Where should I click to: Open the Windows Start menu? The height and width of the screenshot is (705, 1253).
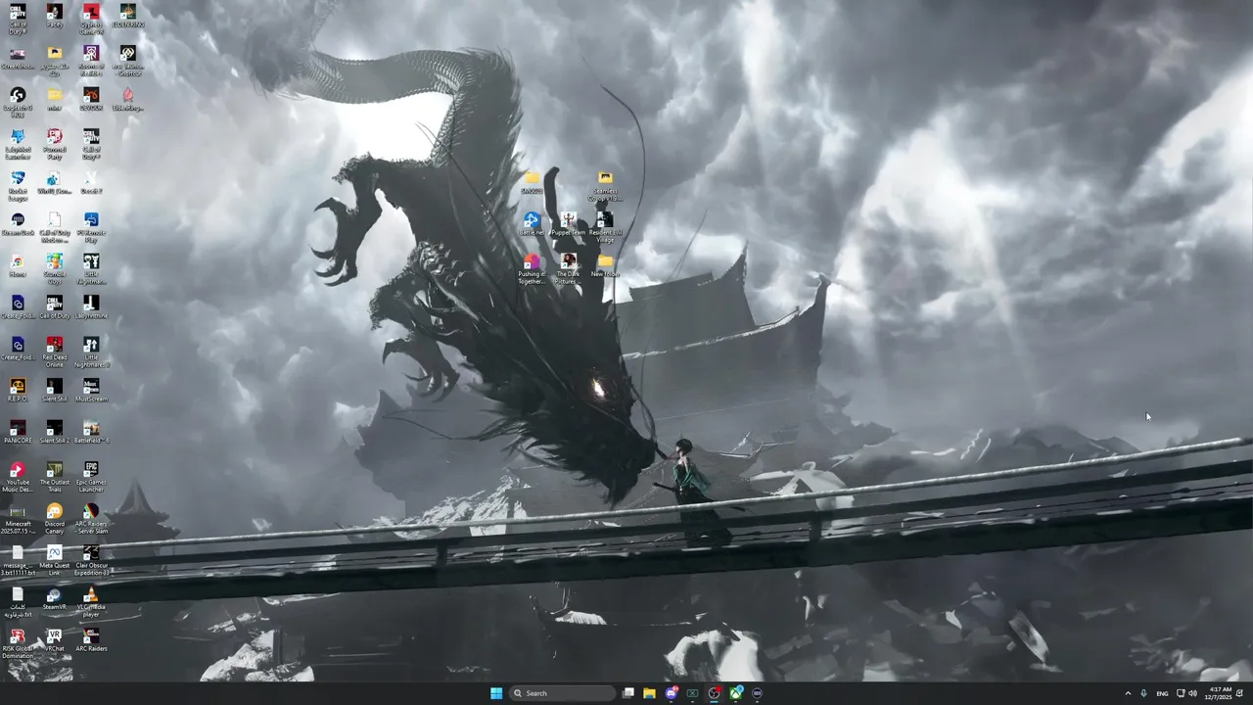click(496, 693)
